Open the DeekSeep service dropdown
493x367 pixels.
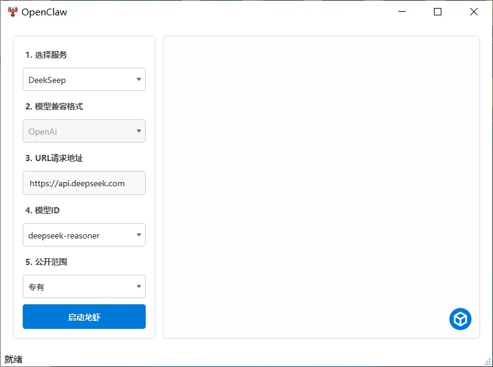point(84,79)
